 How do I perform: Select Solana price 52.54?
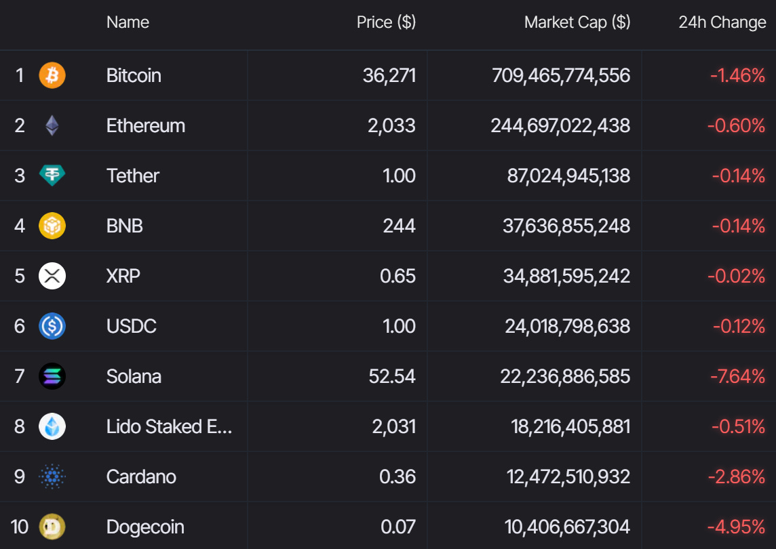(x=392, y=376)
